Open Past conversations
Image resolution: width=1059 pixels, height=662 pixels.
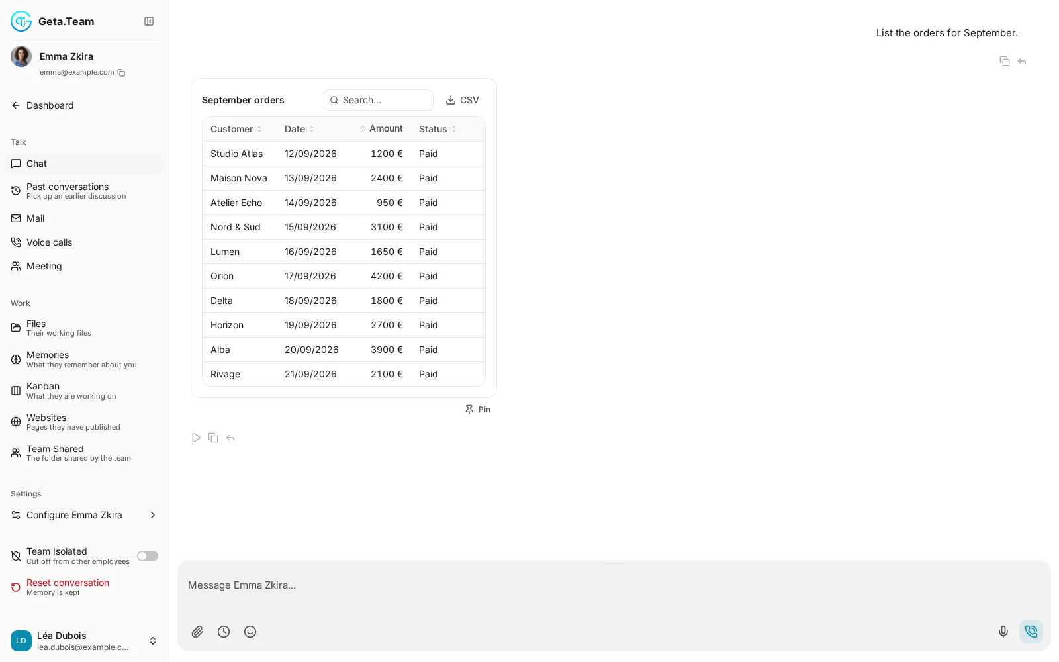click(84, 191)
